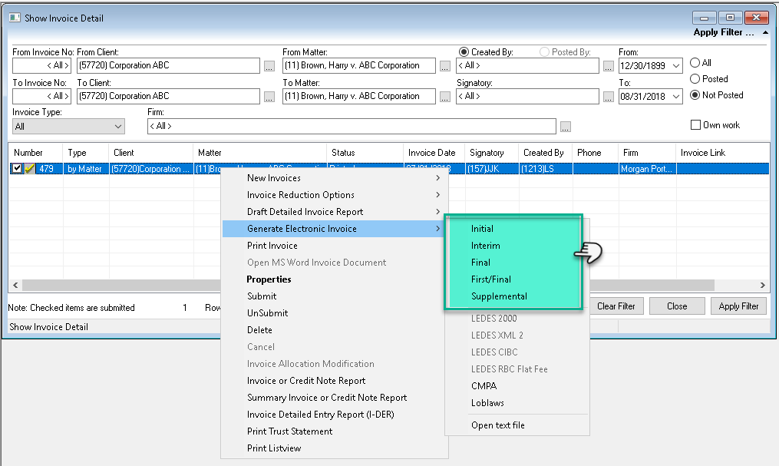The width and height of the screenshot is (779, 466).
Task: Select the All radio button
Action: point(695,63)
